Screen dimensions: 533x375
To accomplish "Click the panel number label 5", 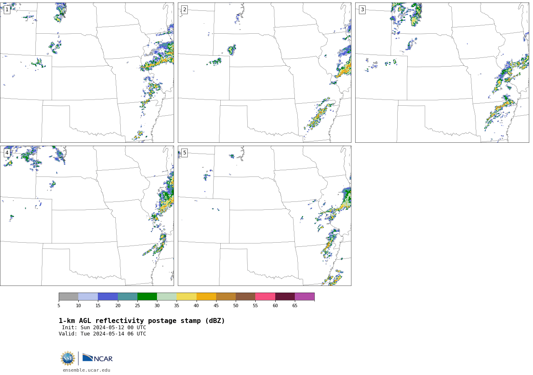I will coord(184,153).
